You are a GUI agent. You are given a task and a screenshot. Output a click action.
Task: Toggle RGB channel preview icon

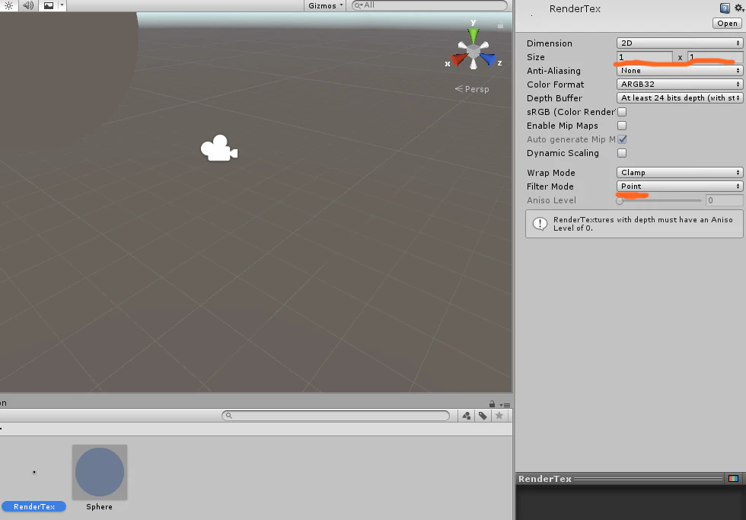pyautogui.click(x=733, y=479)
